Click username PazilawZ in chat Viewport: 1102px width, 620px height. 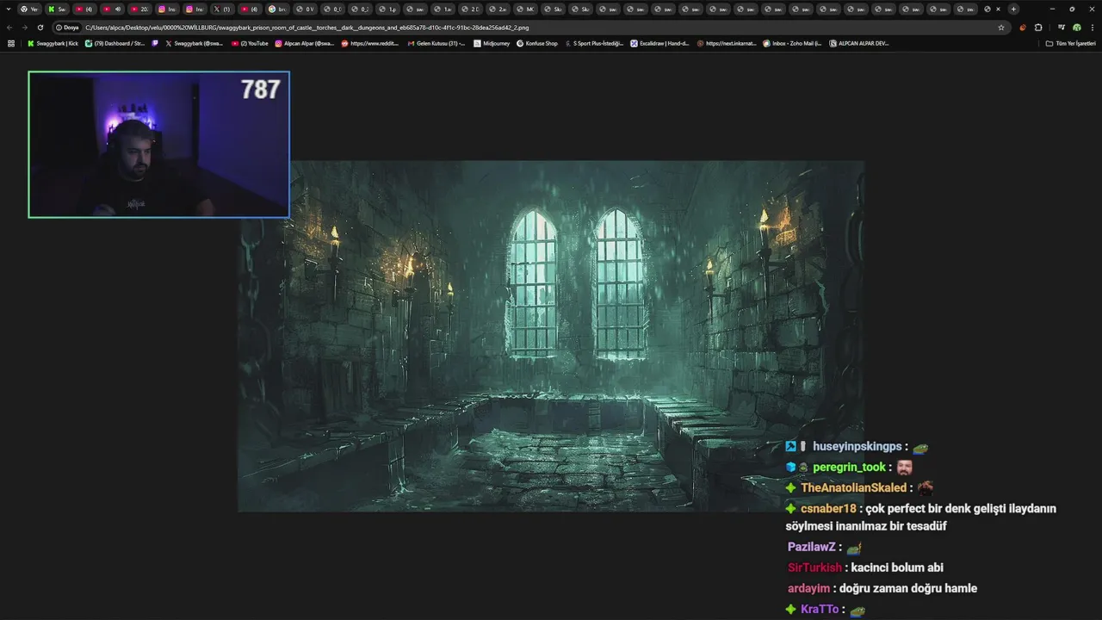(811, 547)
